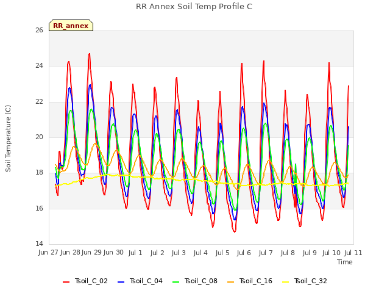This screenshot has height=293, width=390.
Task: Click the Jul 1 x-axis tick label
Action: point(135,253)
